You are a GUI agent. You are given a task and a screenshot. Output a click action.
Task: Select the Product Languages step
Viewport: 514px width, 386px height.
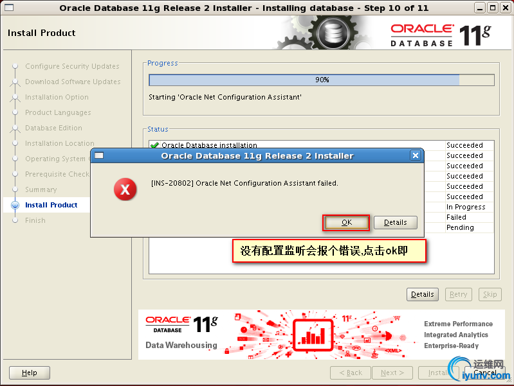point(58,112)
